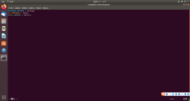Launch Thunderbird mail from the dock
Image resolution: width=190 pixels, height=101 pixels.
tap(4, 14)
